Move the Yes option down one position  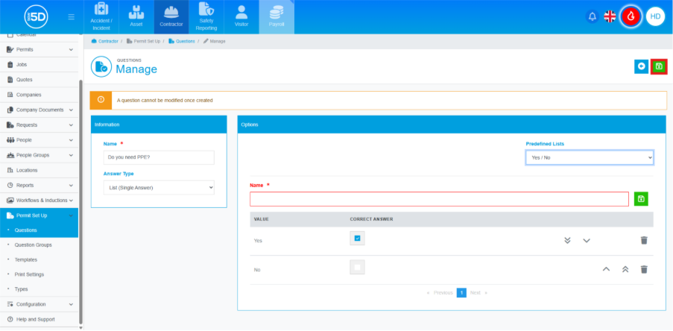[587, 240]
